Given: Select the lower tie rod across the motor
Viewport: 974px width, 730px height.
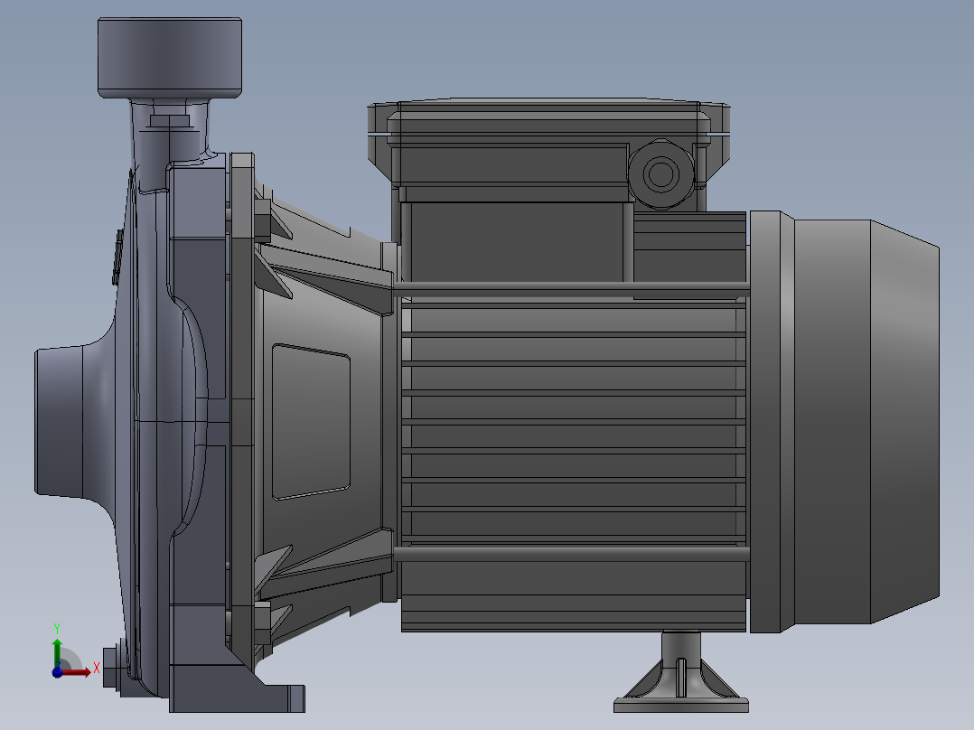Looking at the screenshot, I should [571, 553].
